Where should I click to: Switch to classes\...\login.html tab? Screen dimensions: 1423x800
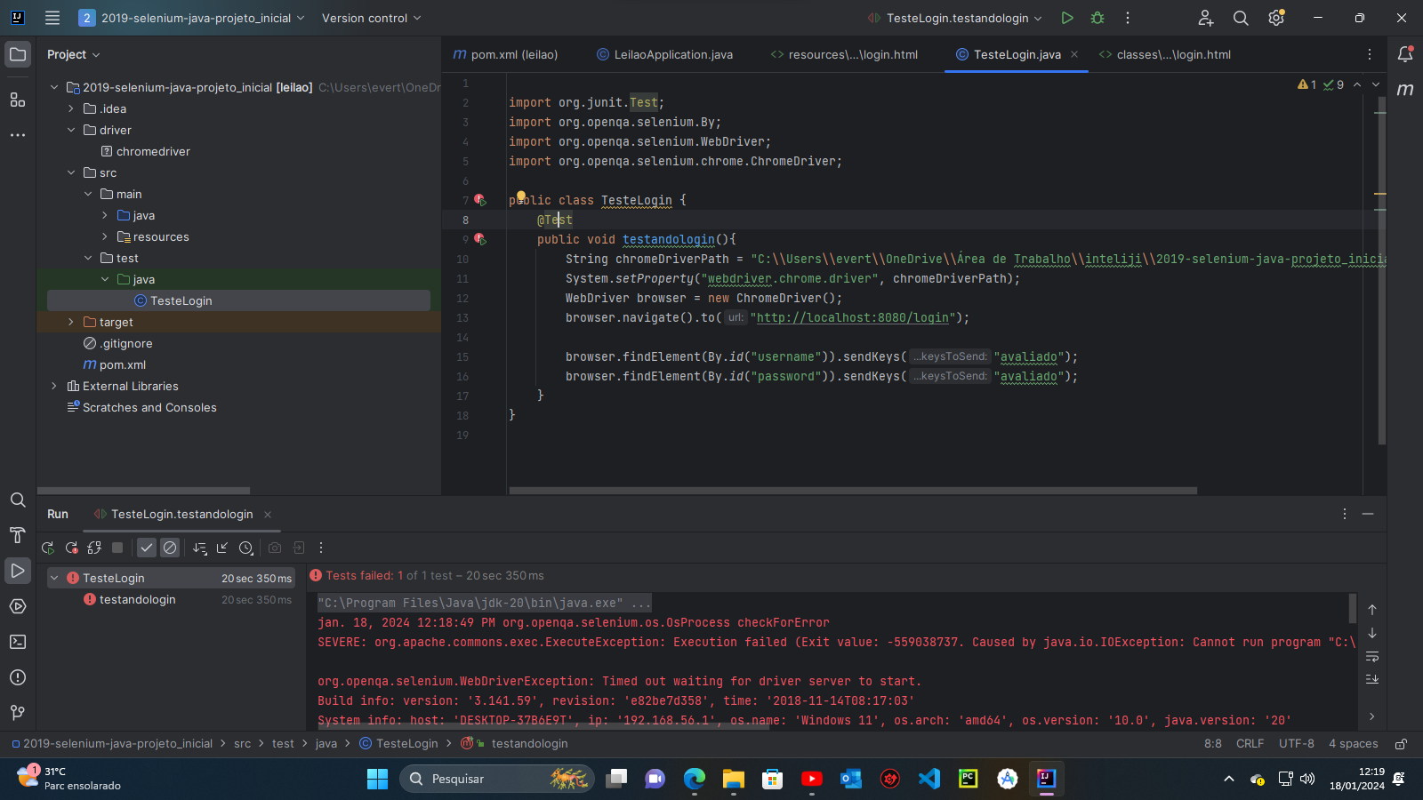pos(1165,54)
